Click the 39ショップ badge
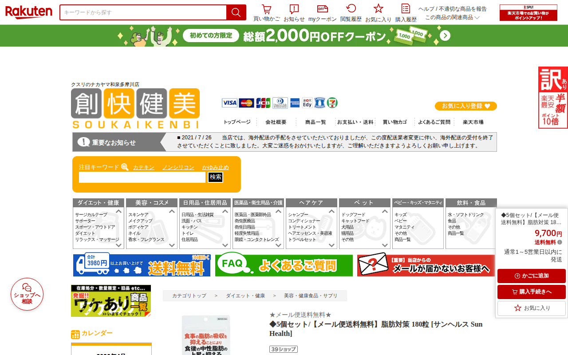Viewport: 568px width, 355px height. tap(284, 349)
